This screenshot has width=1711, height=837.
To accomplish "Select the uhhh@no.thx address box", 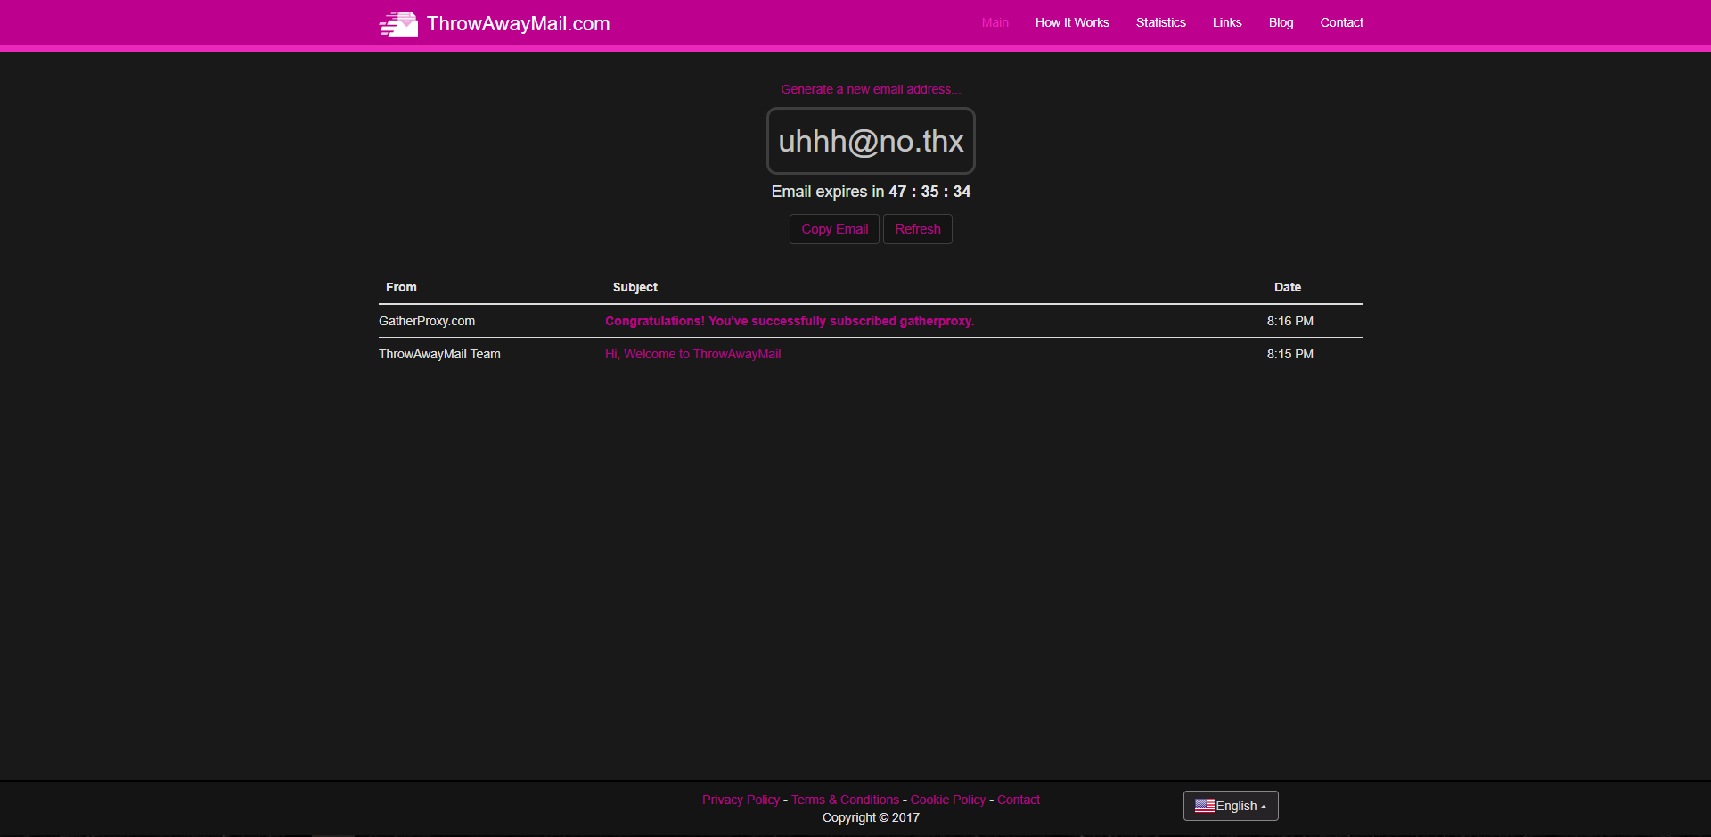I will (x=871, y=141).
